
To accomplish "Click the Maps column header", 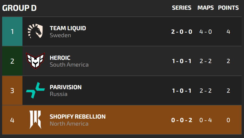I will 206,8.
